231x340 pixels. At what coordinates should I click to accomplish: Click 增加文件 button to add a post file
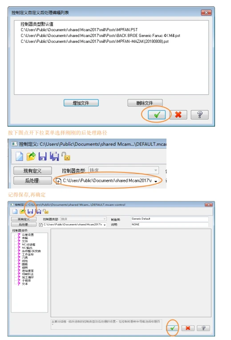point(81,103)
